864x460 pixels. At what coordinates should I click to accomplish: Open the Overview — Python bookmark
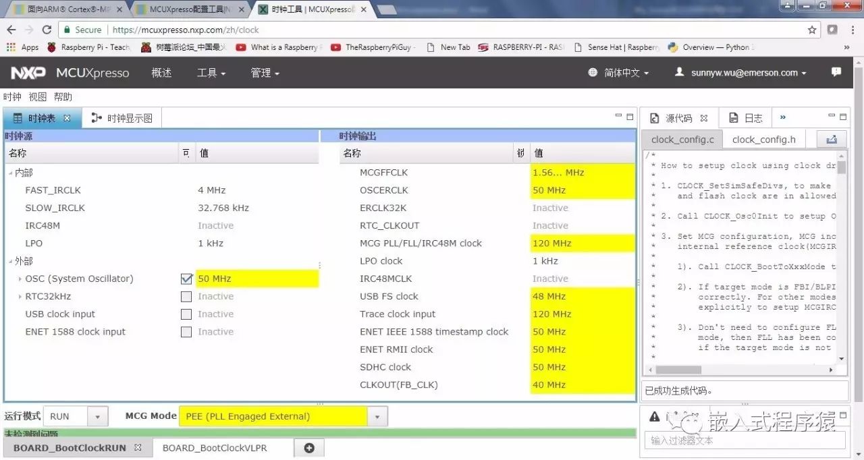[x=711, y=47]
